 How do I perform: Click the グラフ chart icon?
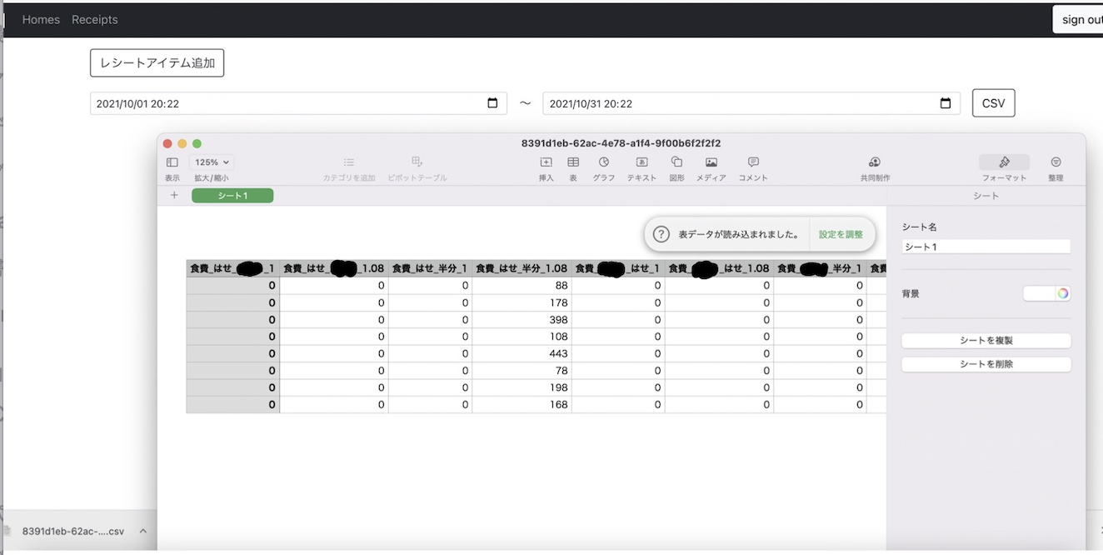(604, 162)
